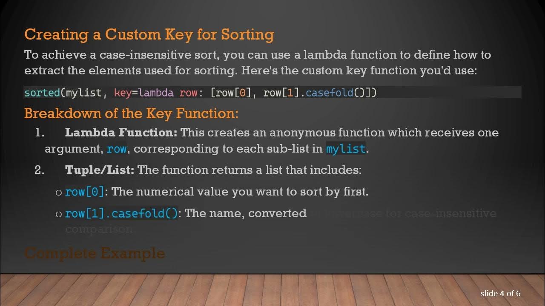
Task: Click the "key" parameter in the code line
Action: 123,93
